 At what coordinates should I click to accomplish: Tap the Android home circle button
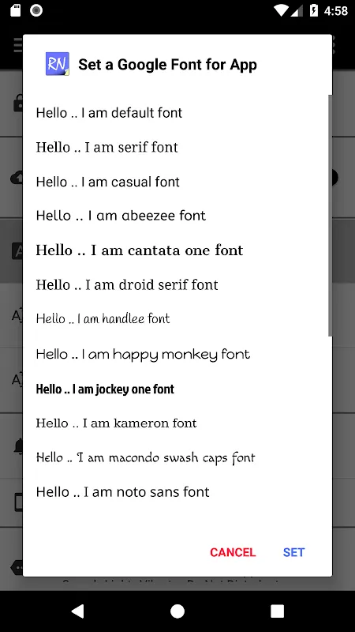(177, 611)
